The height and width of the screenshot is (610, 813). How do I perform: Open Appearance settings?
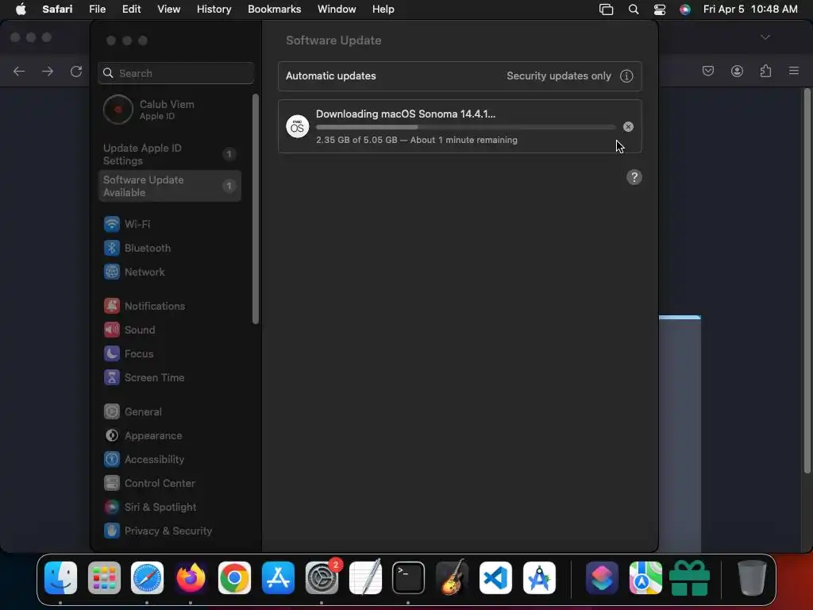click(170, 436)
